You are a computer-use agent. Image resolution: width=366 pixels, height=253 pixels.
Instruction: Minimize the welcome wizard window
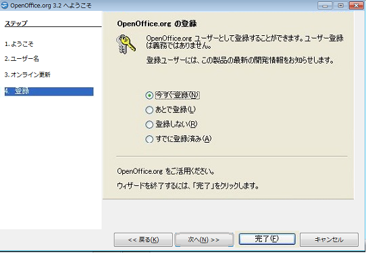[x=325, y=5]
